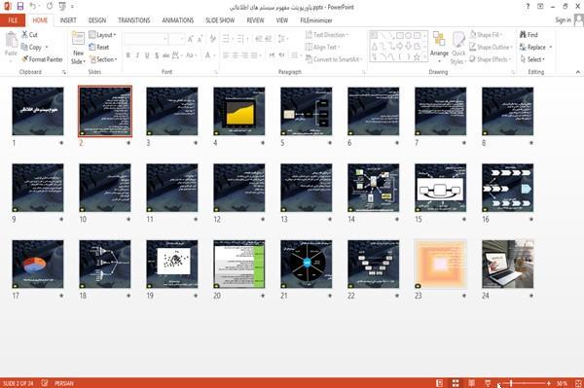Select slide 24 thumbnail with laptop photo
The width and height of the screenshot is (584, 388).
(508, 265)
